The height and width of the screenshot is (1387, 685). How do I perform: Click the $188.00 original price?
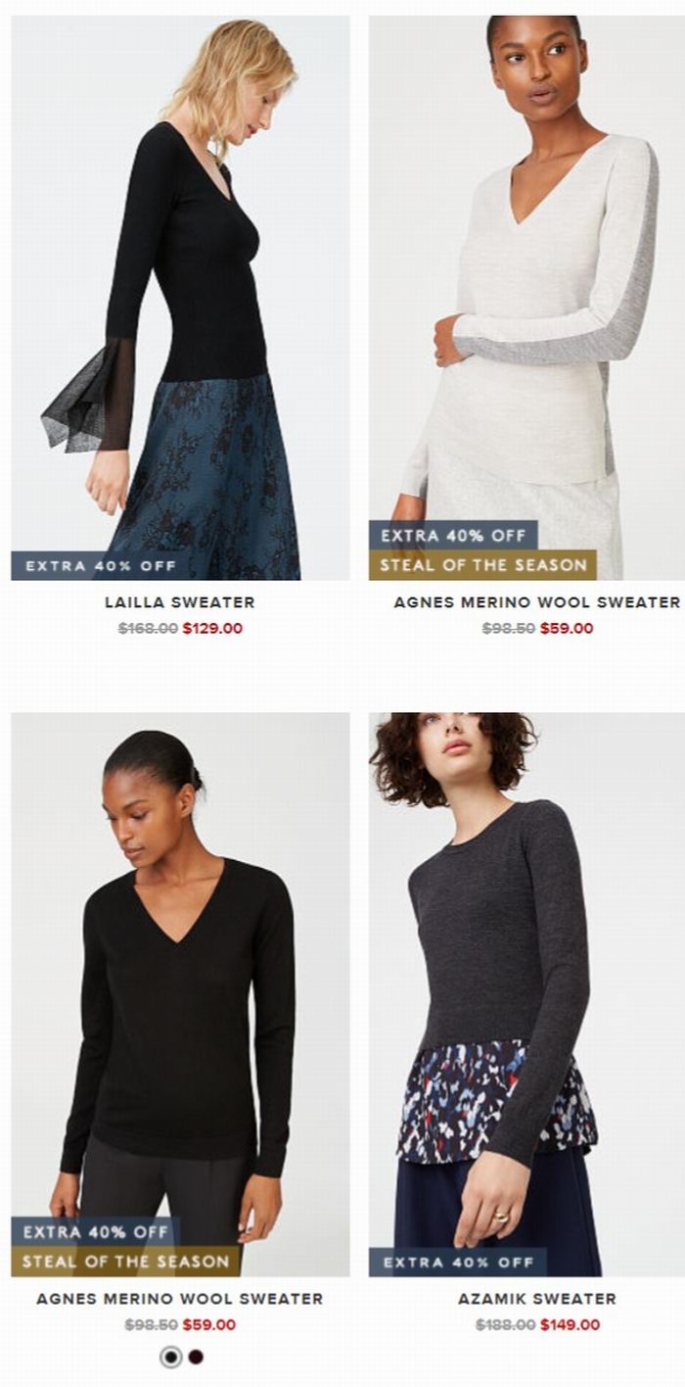(x=505, y=1325)
